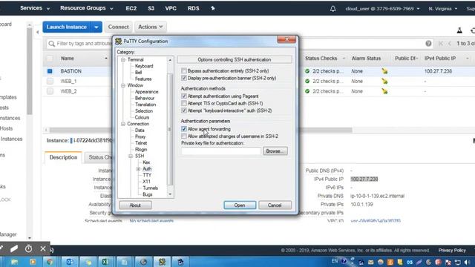Open Chrome from the taskbar

pyautogui.click(x=50, y=262)
